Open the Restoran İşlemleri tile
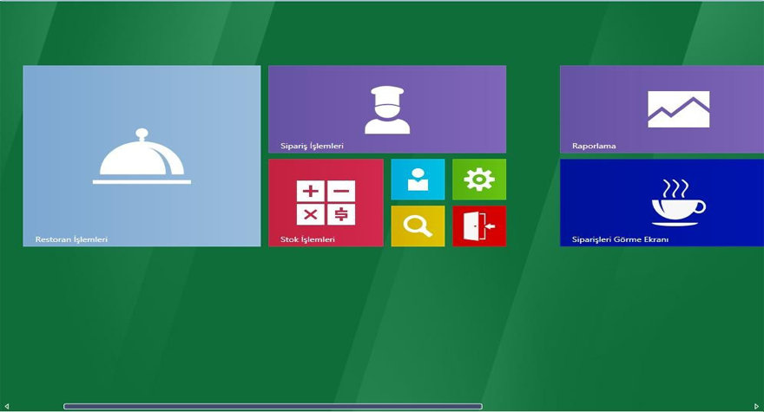Screen dimensions: 764x412 coord(142,156)
